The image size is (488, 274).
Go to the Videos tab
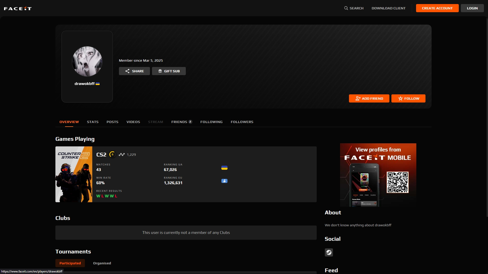point(133,122)
